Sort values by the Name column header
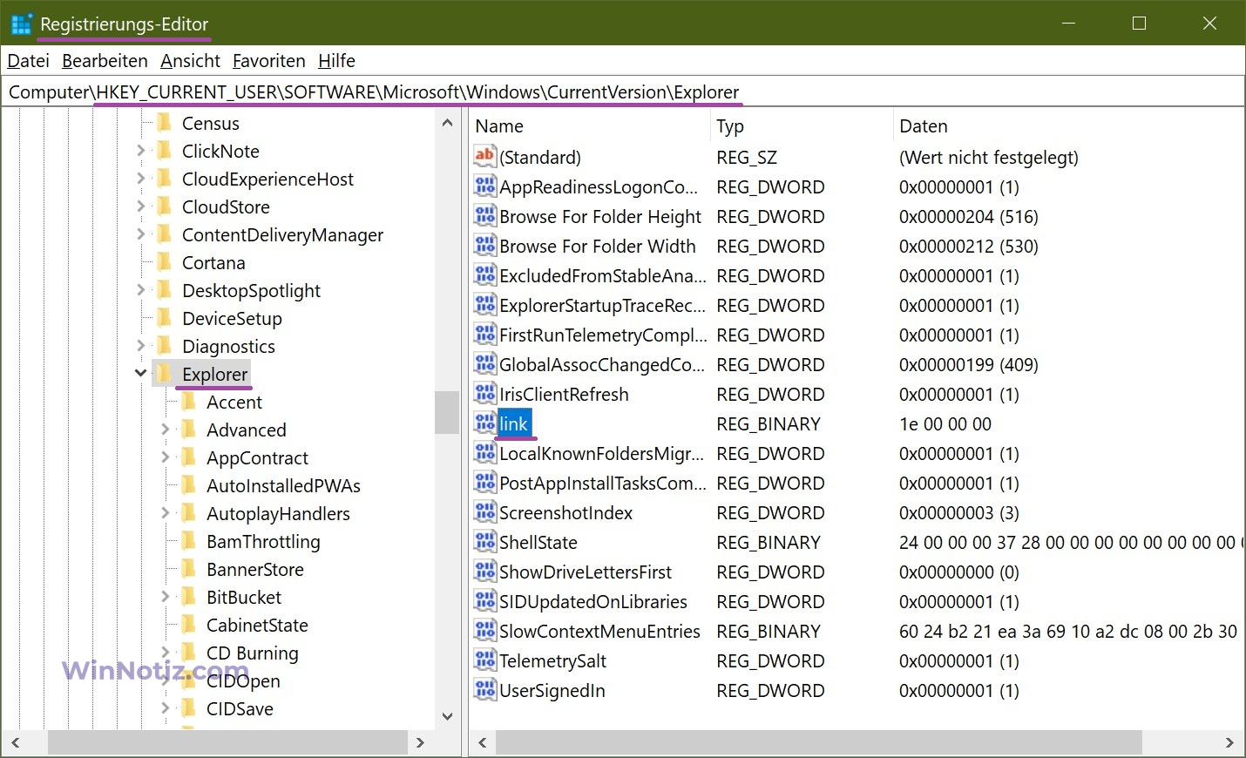Viewport: 1246px width, 758px height. [x=590, y=126]
